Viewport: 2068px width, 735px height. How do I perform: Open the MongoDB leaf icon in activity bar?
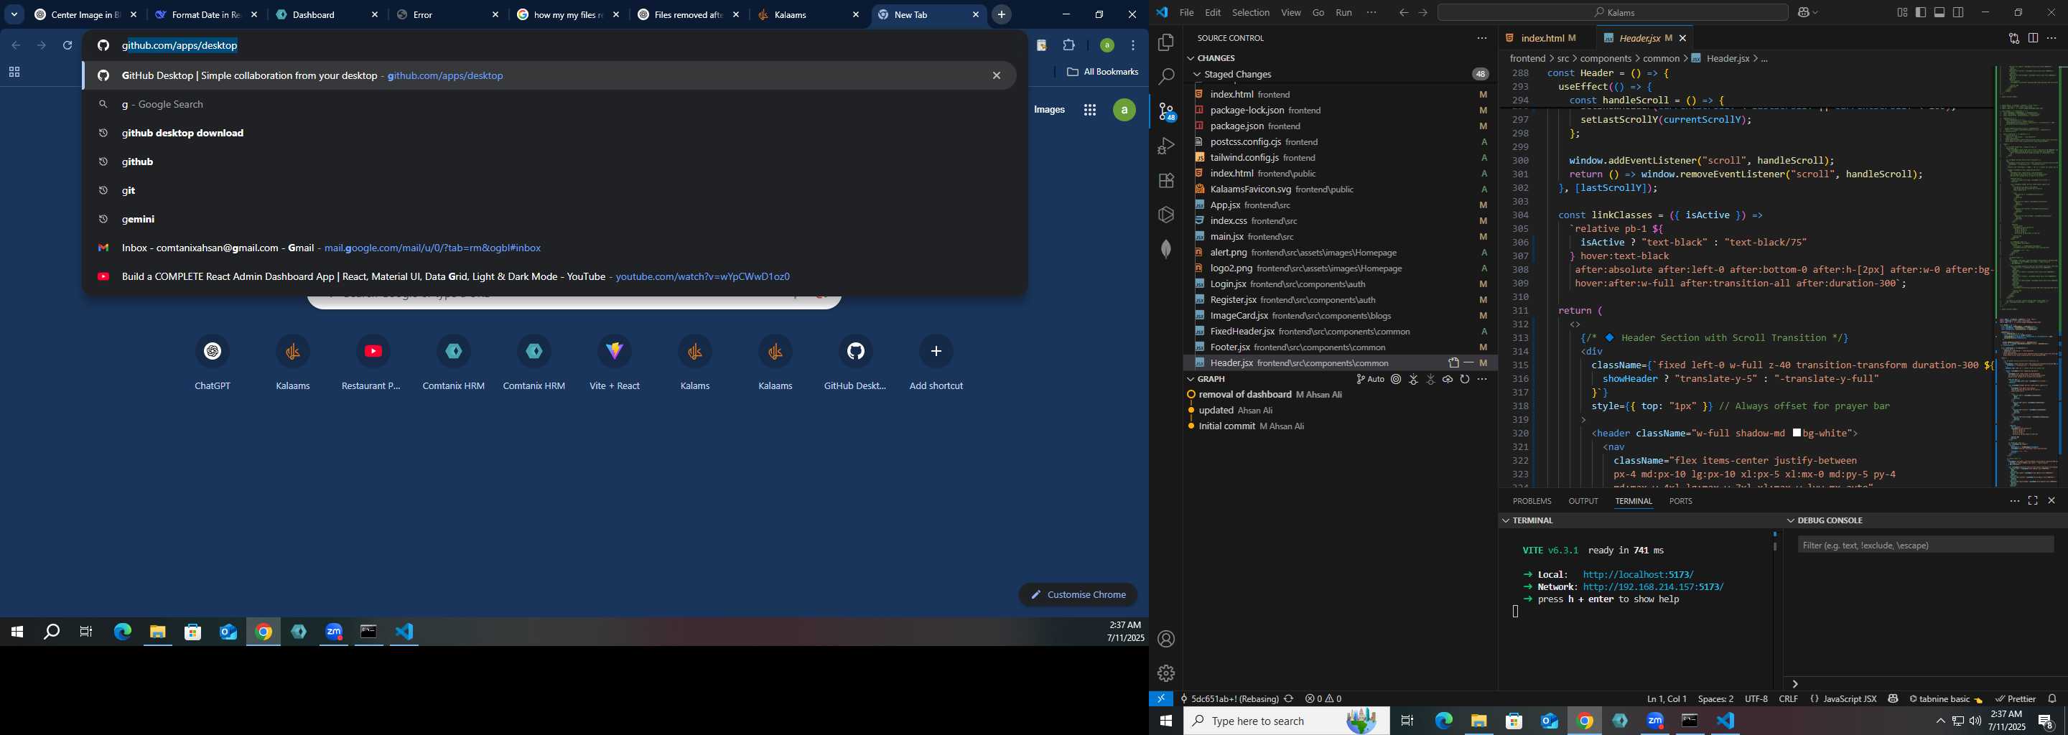pyautogui.click(x=1165, y=249)
